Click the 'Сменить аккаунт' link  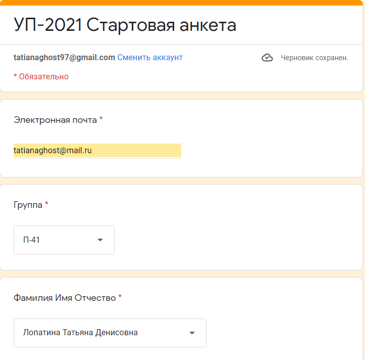[150, 57]
